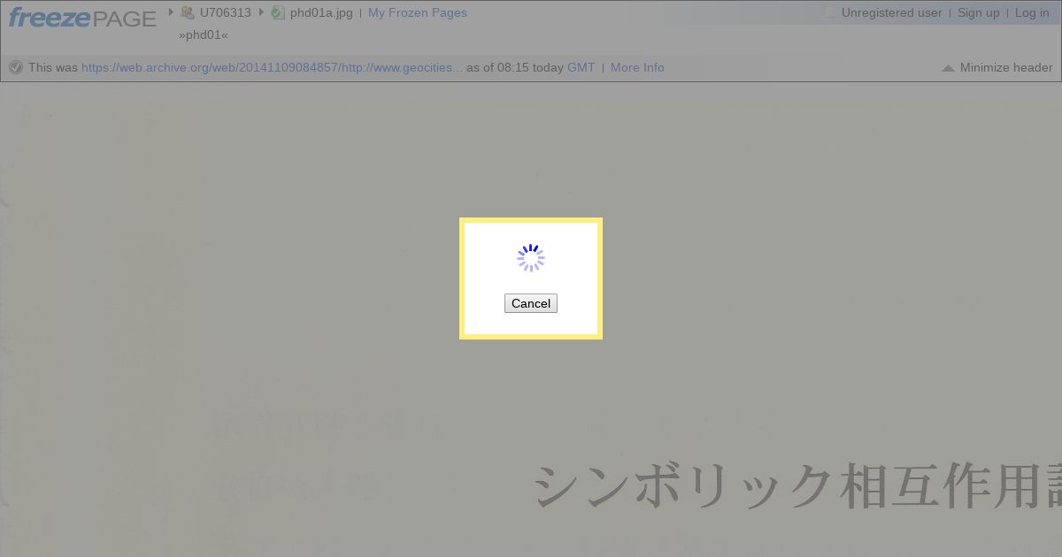Click the GMT timezone link

pyautogui.click(x=581, y=67)
